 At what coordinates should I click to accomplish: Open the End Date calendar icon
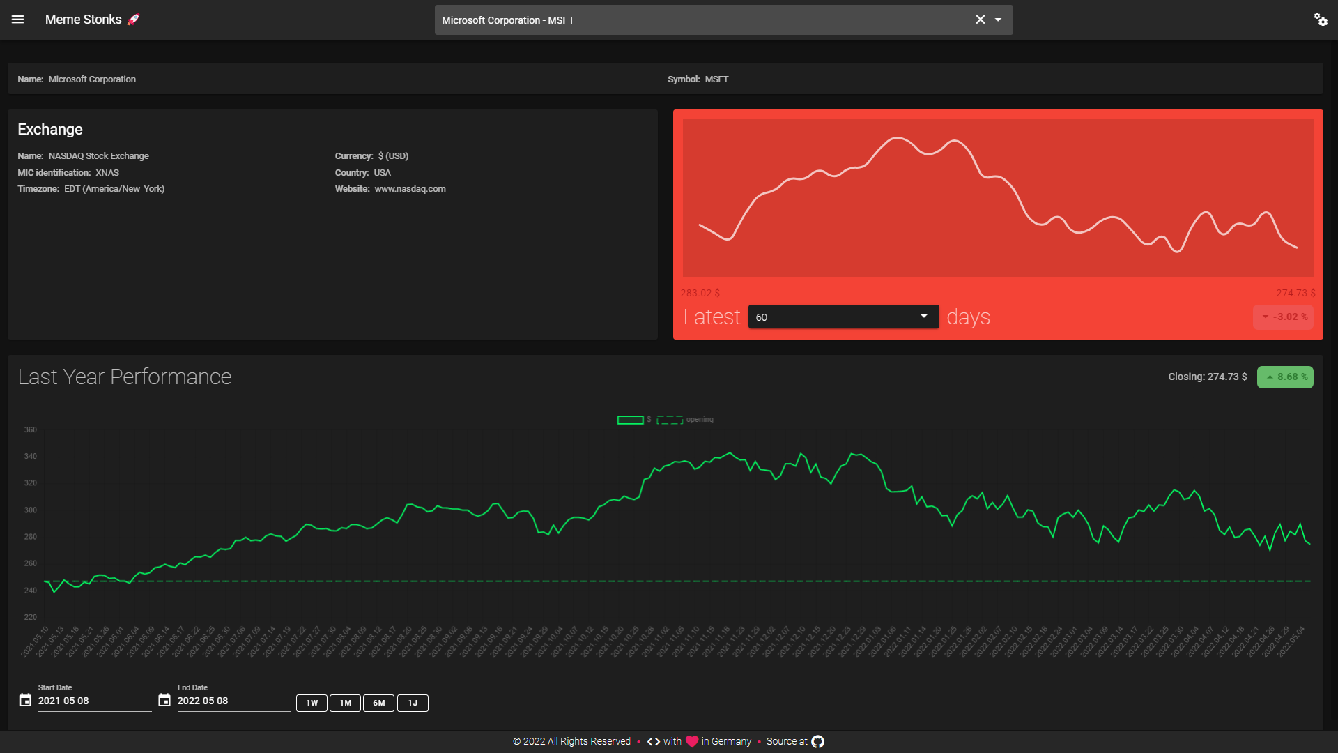(x=164, y=700)
